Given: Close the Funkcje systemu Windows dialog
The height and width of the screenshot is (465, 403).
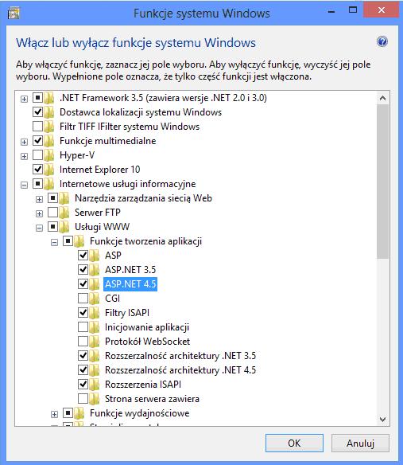Looking at the screenshot, I should coord(381,10).
